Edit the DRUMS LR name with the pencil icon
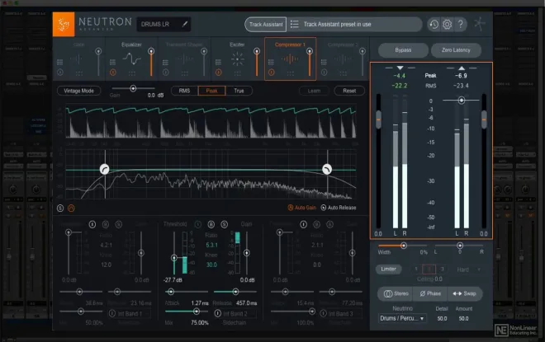Viewport: 545px width, 342px height. pos(185,24)
